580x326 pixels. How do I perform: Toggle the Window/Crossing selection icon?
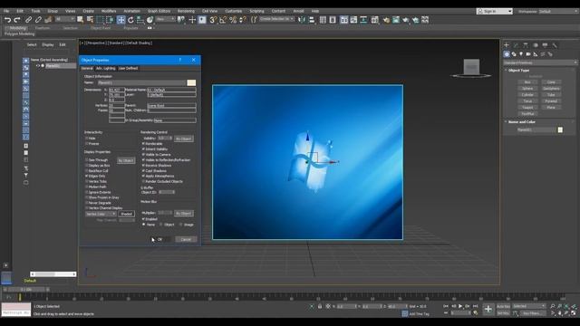coord(110,20)
